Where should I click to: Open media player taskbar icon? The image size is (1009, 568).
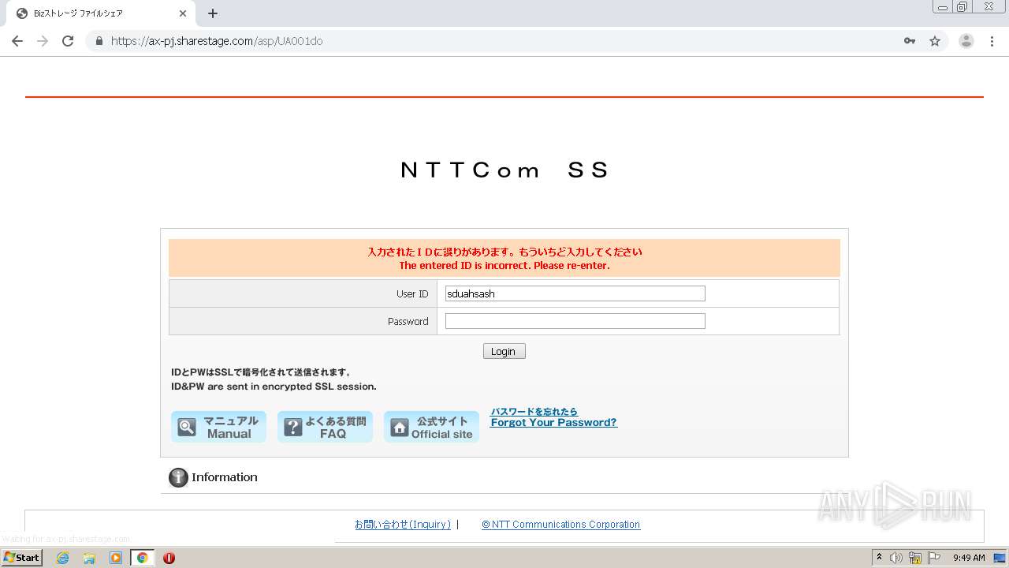pyautogui.click(x=116, y=558)
